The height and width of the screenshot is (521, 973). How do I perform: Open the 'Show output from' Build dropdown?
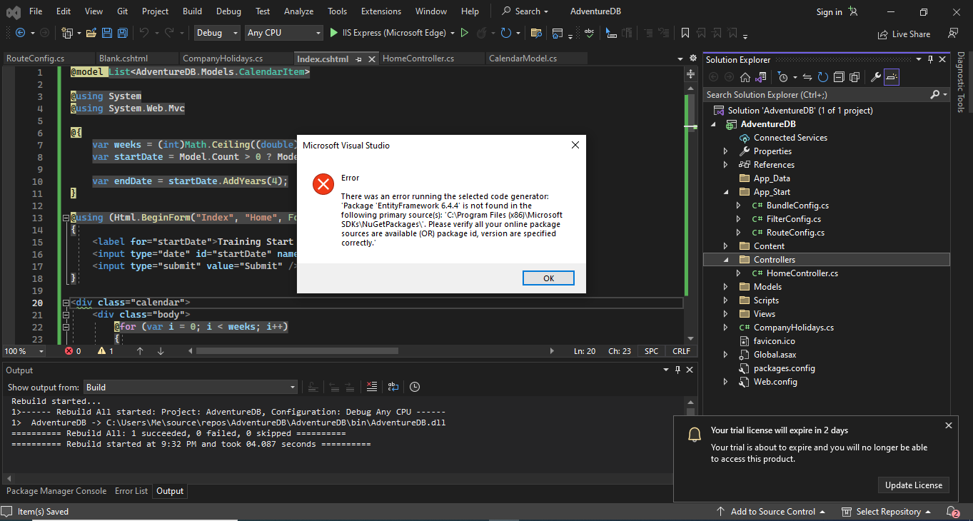[x=191, y=387]
